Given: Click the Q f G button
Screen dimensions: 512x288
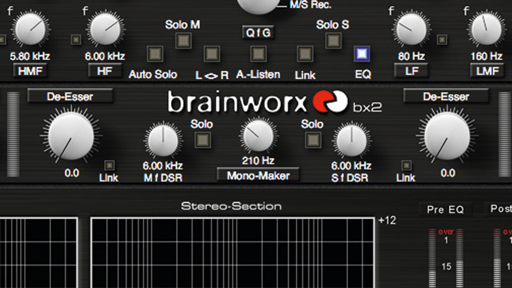Looking at the screenshot, I should click(258, 33).
